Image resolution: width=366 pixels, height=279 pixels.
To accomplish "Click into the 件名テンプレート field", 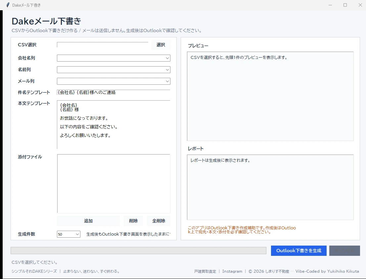I will tap(114, 92).
